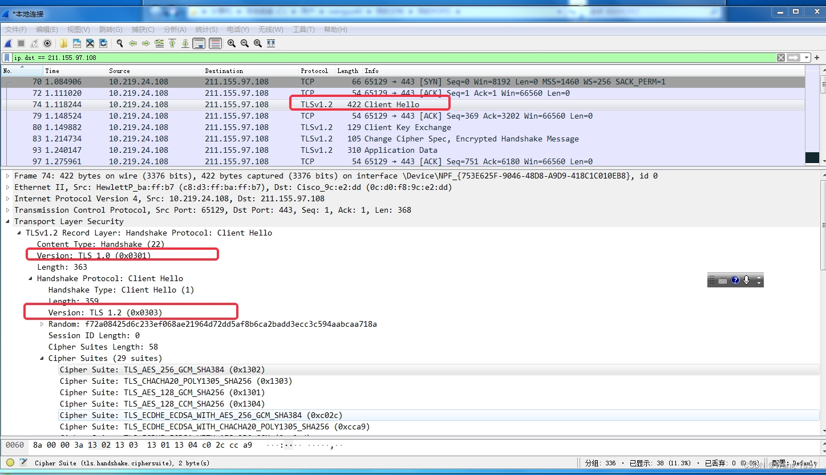Sort packets by the Info column
Viewport: 826px width, 475px height.
tap(583, 71)
